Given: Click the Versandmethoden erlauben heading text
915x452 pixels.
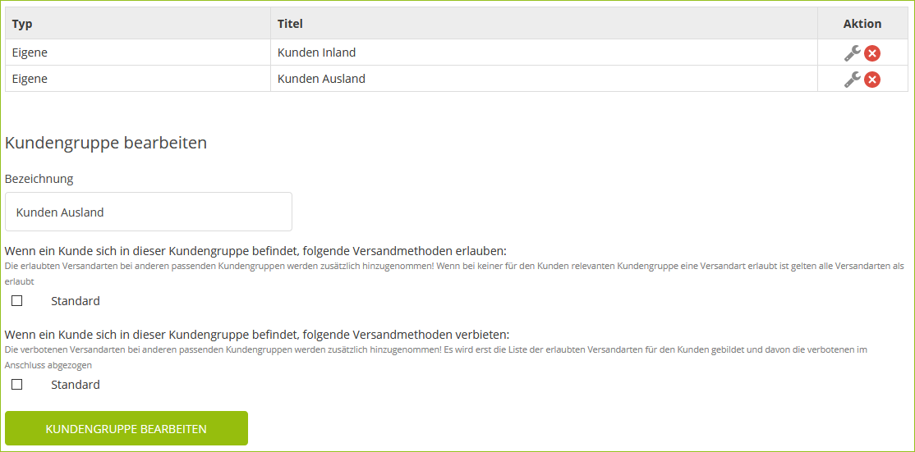Looking at the screenshot, I should click(255, 251).
